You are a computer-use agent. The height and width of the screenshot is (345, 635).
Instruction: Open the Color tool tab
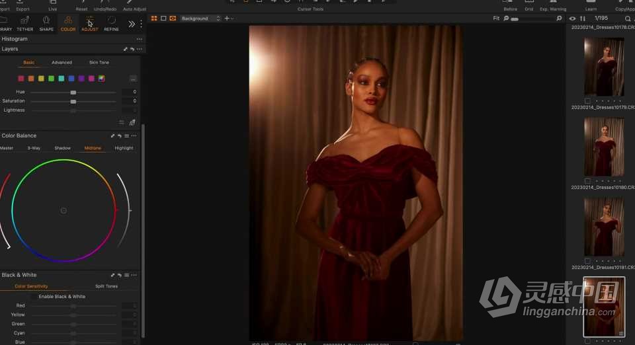(x=67, y=24)
